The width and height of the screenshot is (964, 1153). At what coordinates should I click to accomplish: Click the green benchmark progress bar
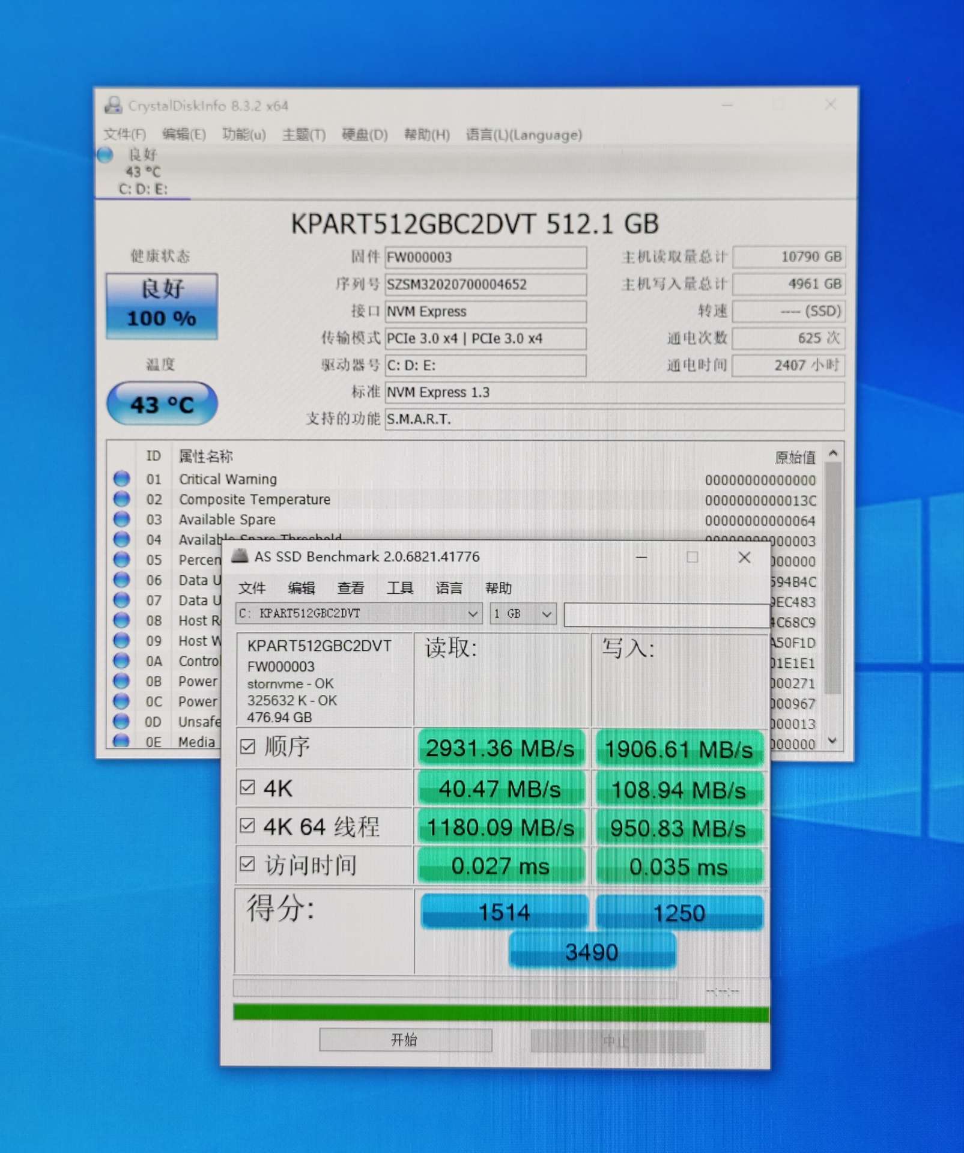pos(501,1013)
